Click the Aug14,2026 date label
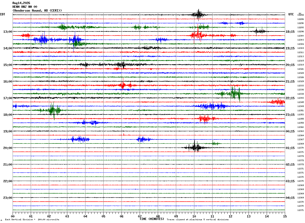The image size is (305, 223). point(21,3)
